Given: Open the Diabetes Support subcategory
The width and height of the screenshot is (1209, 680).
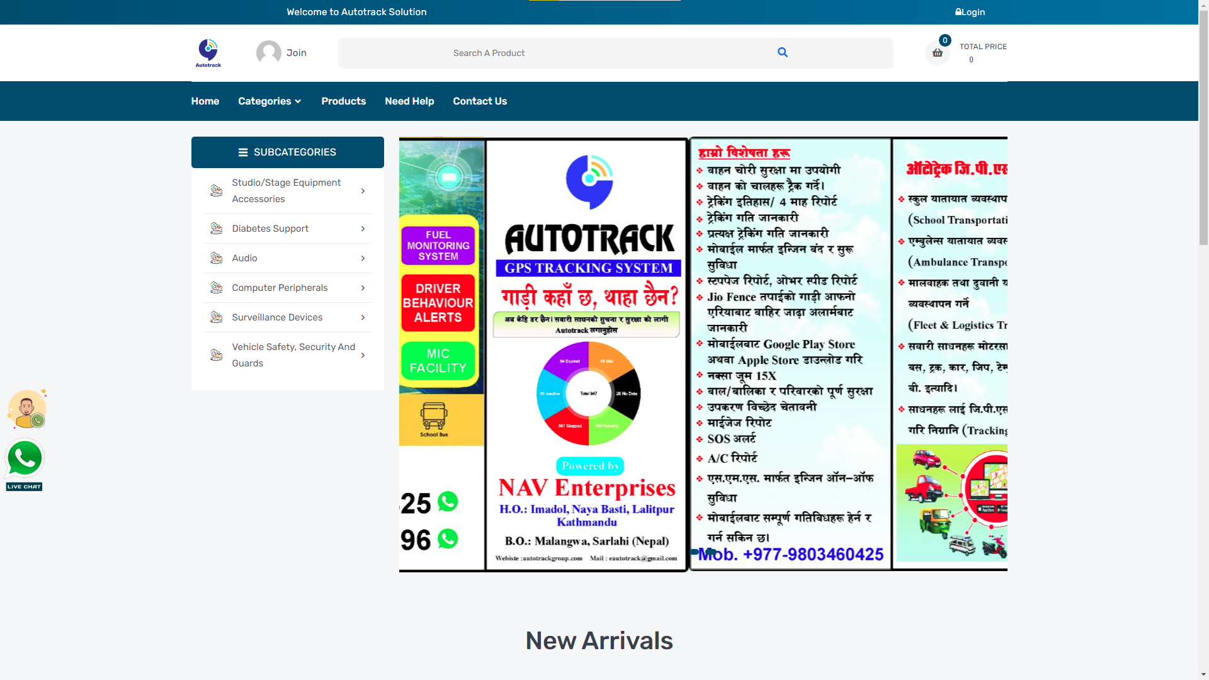Looking at the screenshot, I should click(x=270, y=229).
